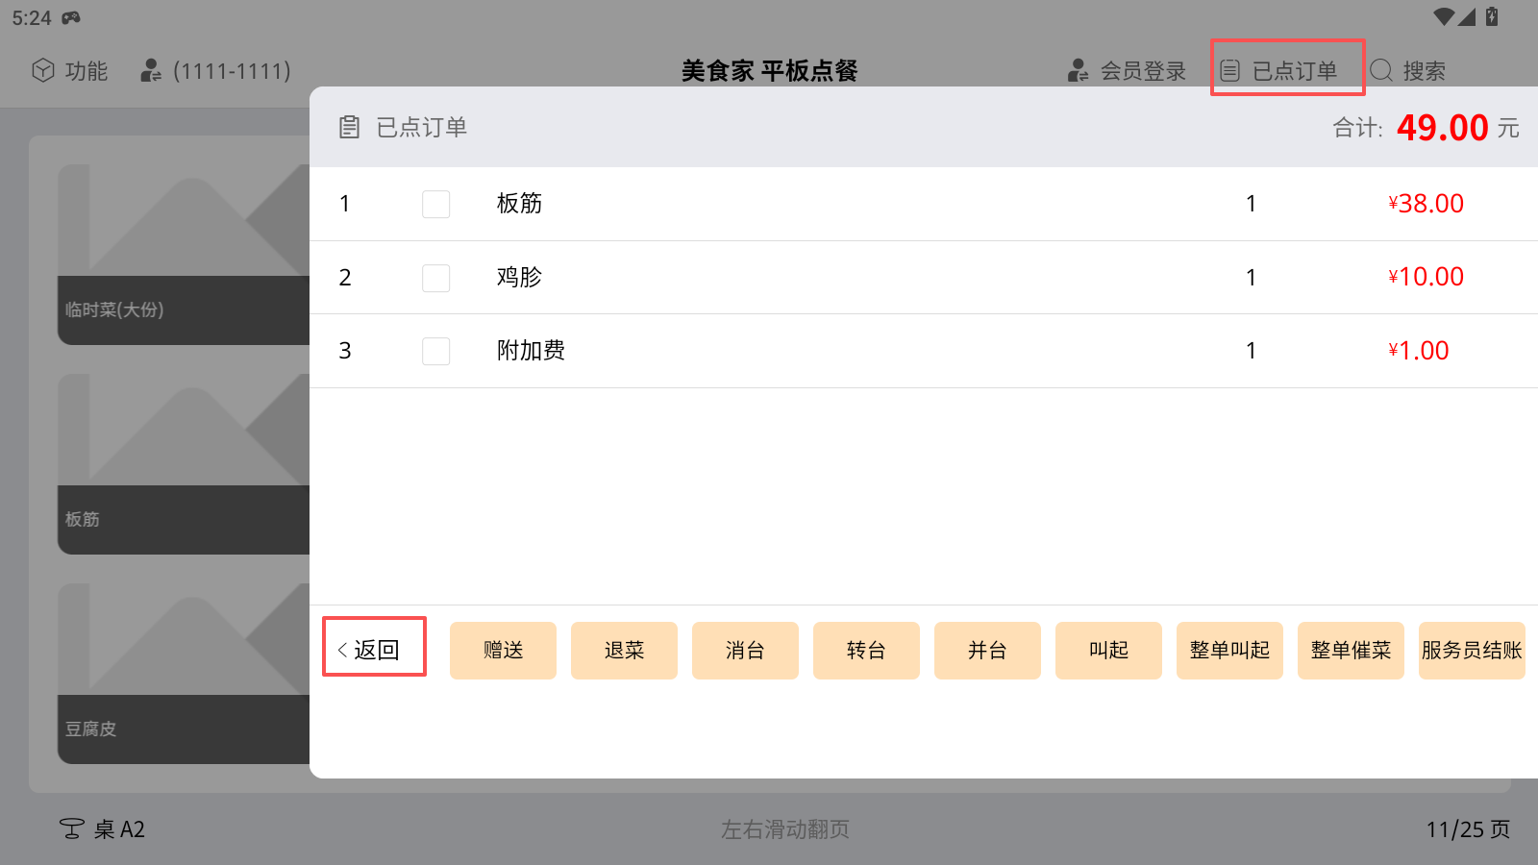The height and width of the screenshot is (865, 1538).
Task: Click the 鸡胗 price ¥10.00
Action: 1426,277
